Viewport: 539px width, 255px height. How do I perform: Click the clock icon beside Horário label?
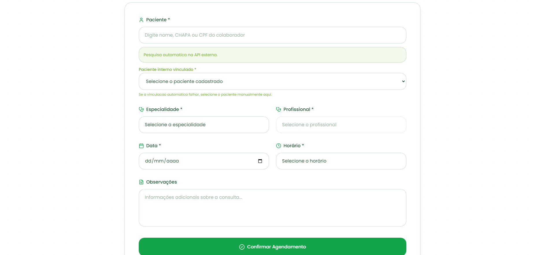[x=279, y=146]
